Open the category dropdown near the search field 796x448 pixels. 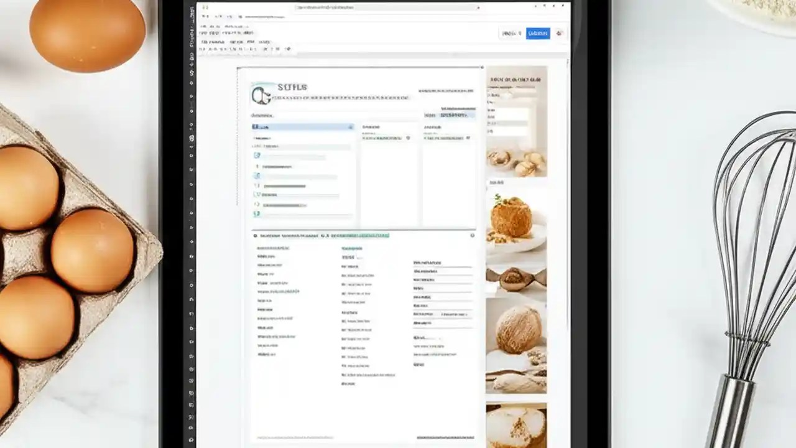(x=454, y=115)
